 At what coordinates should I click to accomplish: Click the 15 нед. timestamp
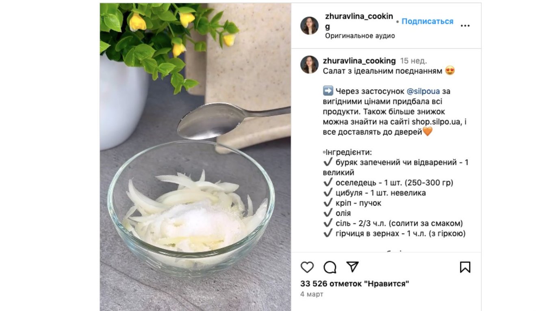pos(413,61)
